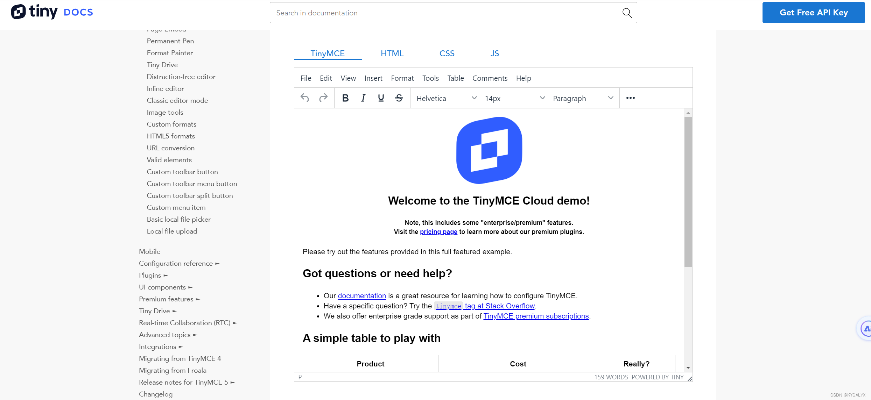Click the Product table header cell
Screen dimensions: 871x400
[x=370, y=364]
